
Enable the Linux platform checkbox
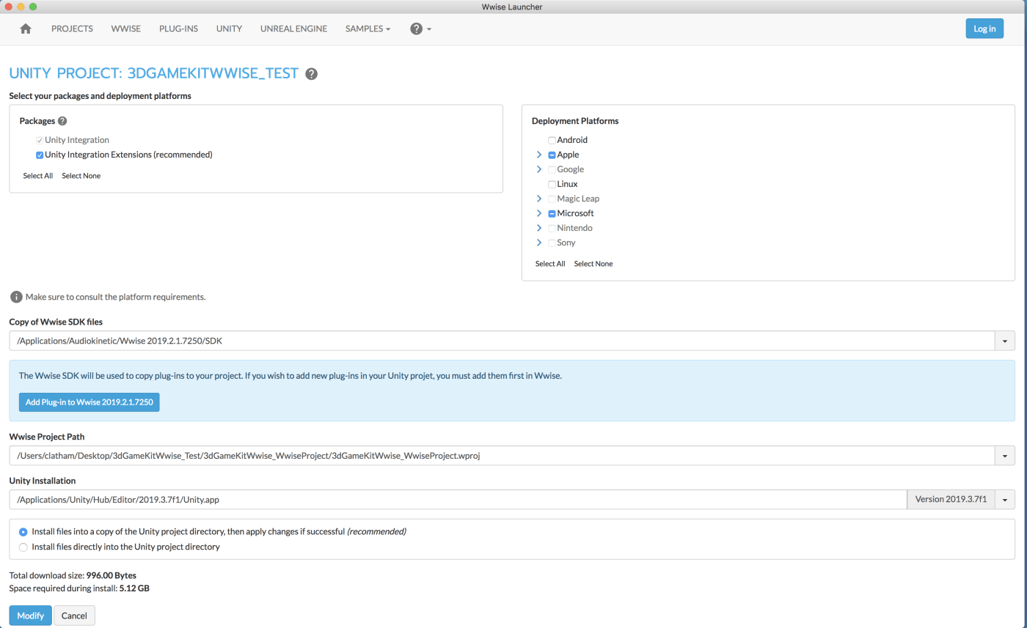click(x=552, y=184)
